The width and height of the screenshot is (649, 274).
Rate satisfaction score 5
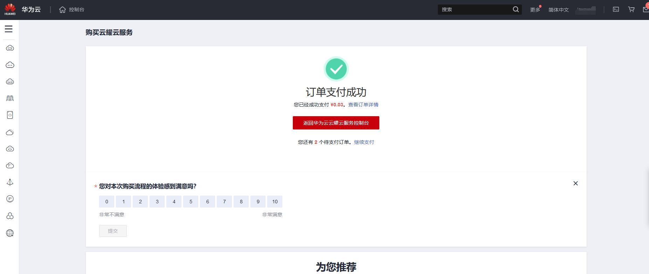(x=191, y=202)
